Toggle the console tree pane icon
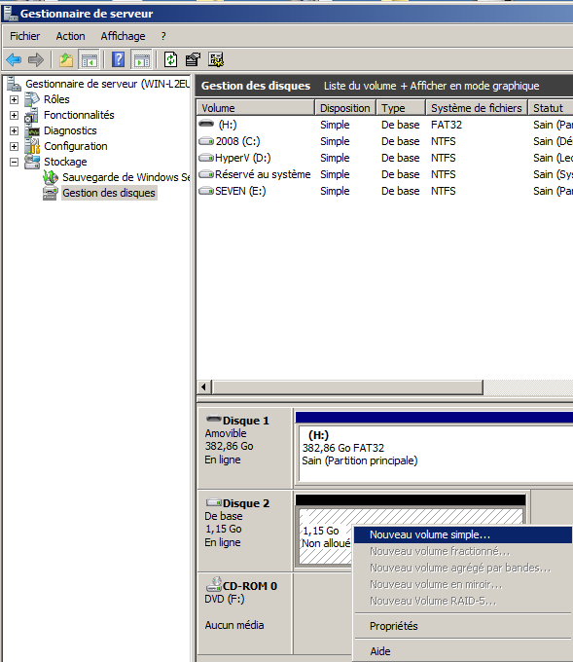The width and height of the screenshot is (573, 662). point(90,59)
